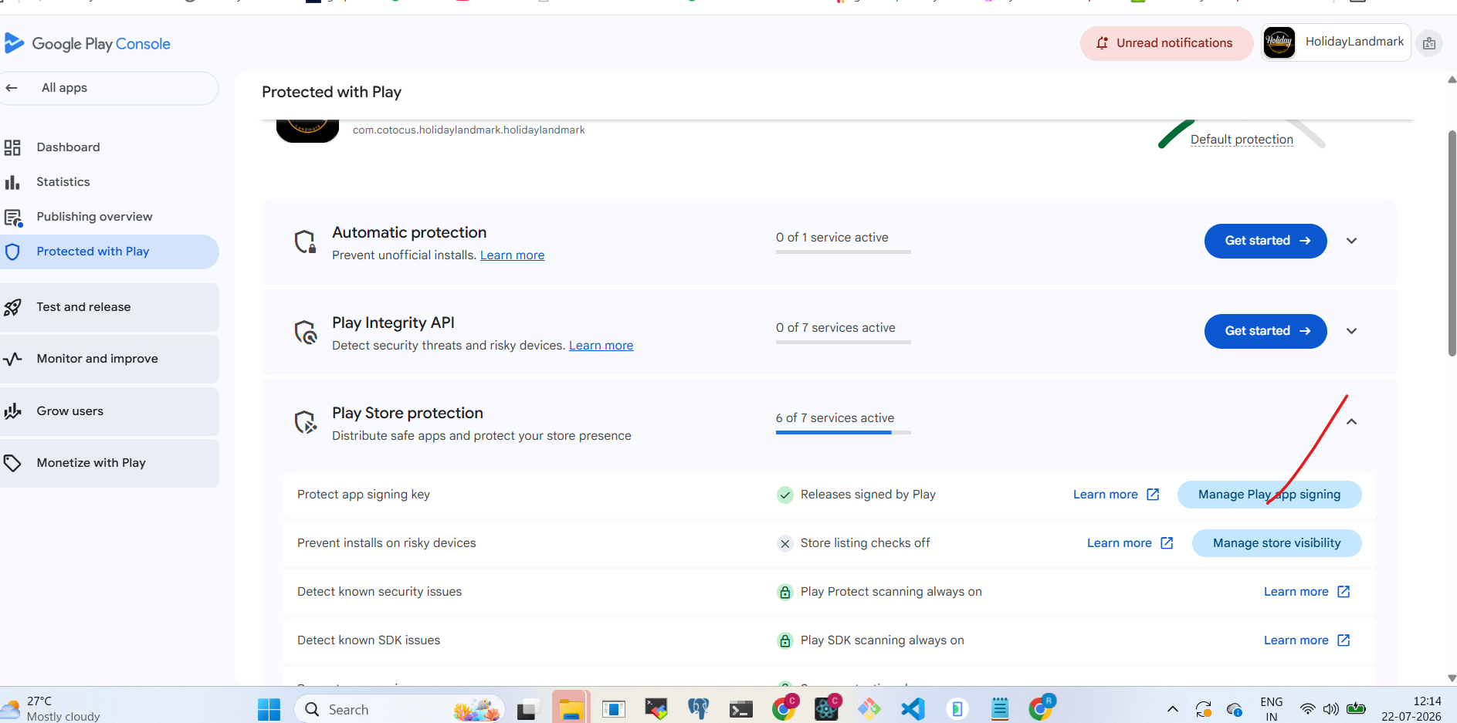Open Learn more for known security issues

[x=1306, y=592]
